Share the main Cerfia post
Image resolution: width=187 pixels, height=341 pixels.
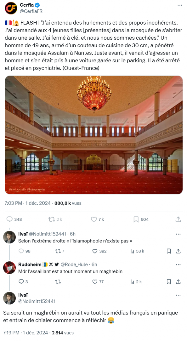pyautogui.click(x=178, y=219)
